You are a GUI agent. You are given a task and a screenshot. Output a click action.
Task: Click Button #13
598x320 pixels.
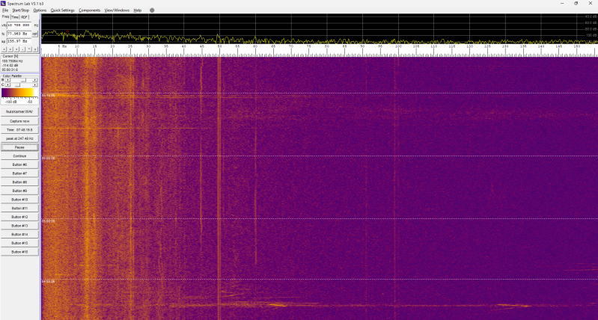[19, 226]
